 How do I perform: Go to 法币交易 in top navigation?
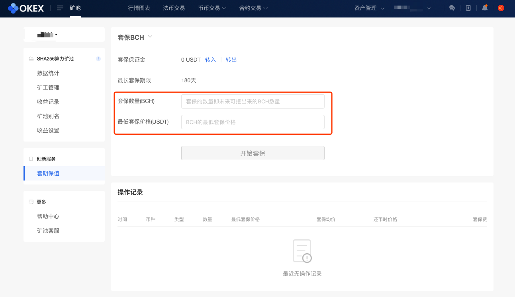click(x=174, y=8)
